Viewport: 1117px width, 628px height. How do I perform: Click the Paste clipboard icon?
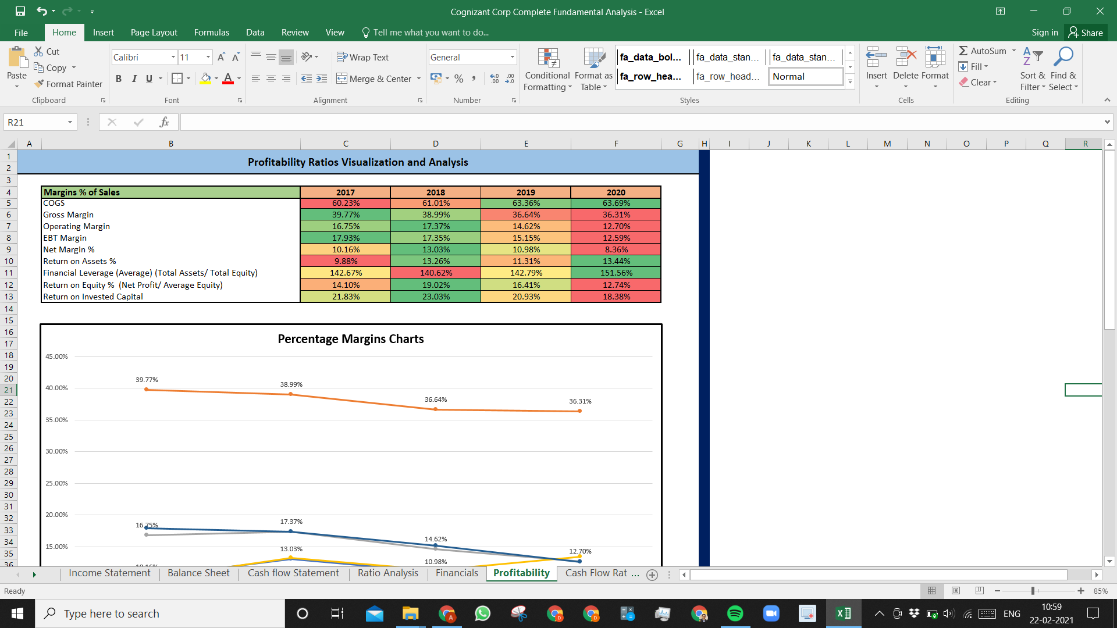coord(17,58)
